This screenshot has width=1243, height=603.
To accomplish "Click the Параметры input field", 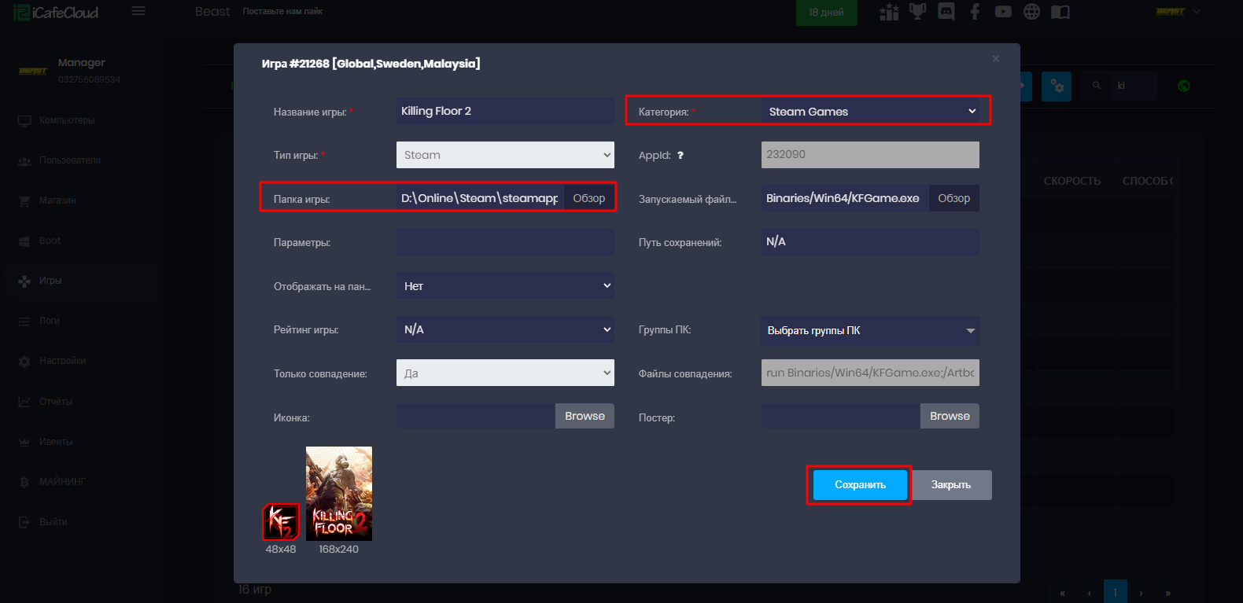I will [x=505, y=242].
